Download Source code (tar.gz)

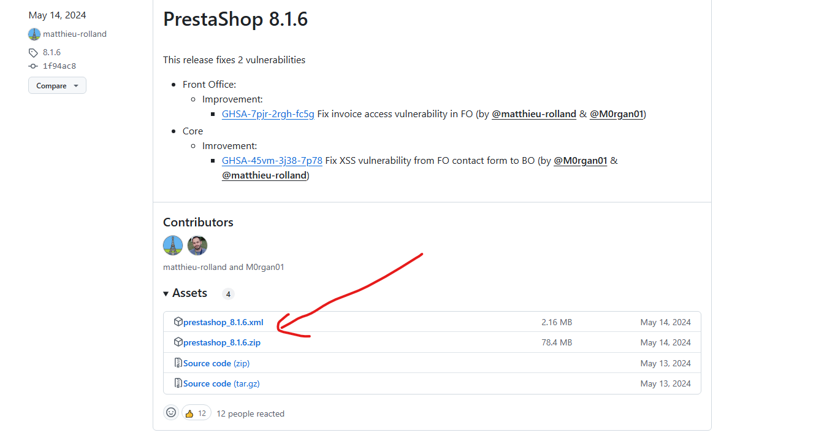221,383
